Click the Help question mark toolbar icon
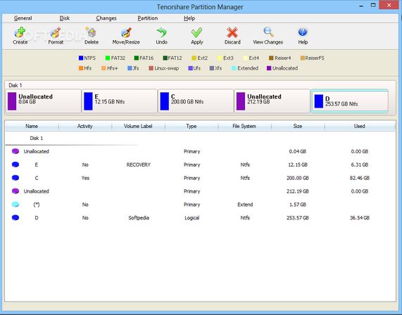 tap(303, 32)
